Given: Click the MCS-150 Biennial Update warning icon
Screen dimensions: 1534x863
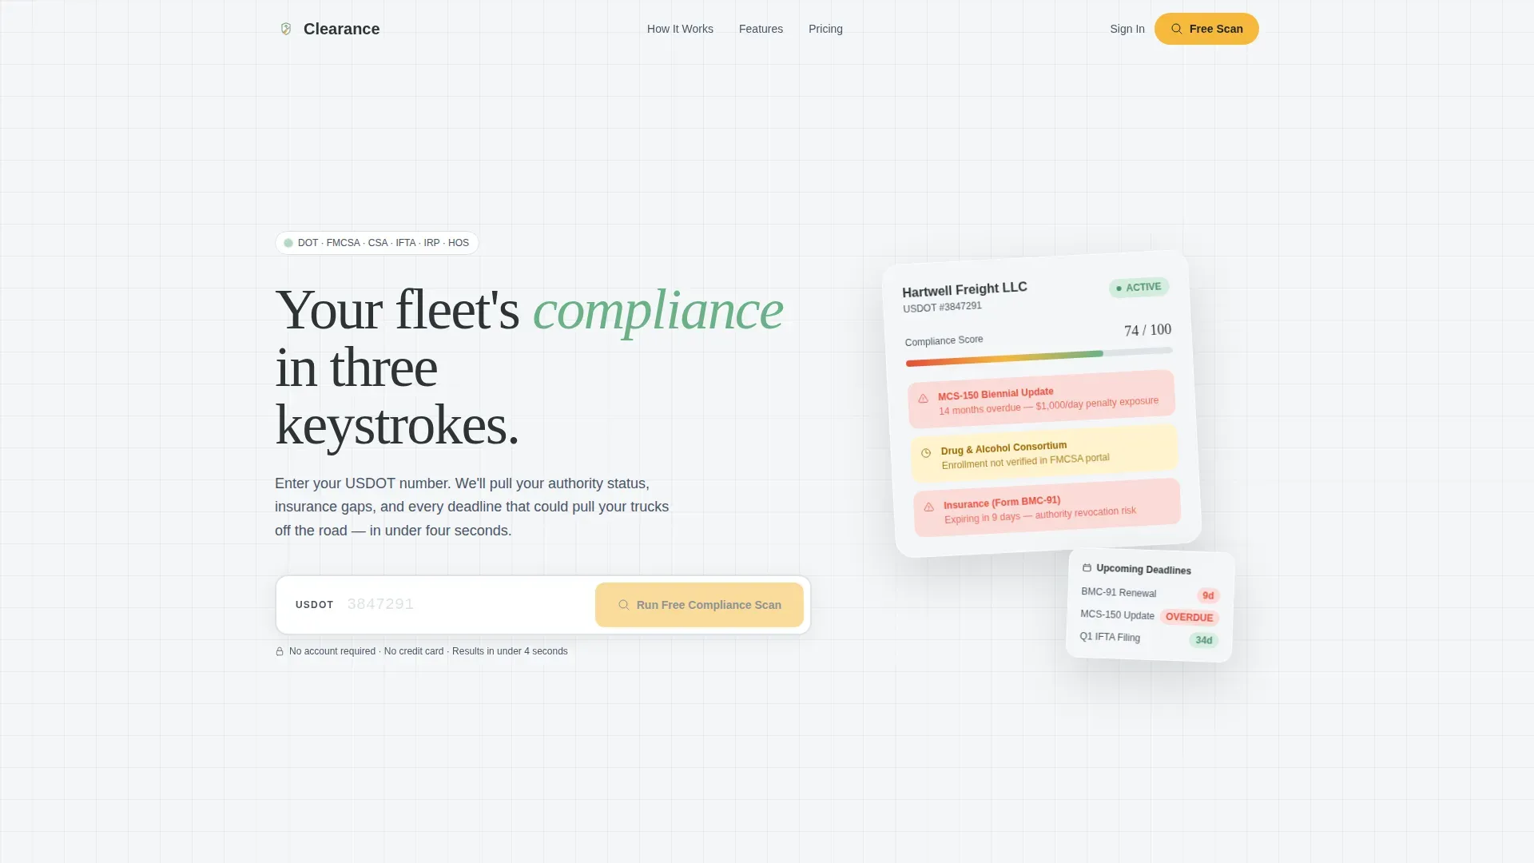Looking at the screenshot, I should (x=923, y=398).
